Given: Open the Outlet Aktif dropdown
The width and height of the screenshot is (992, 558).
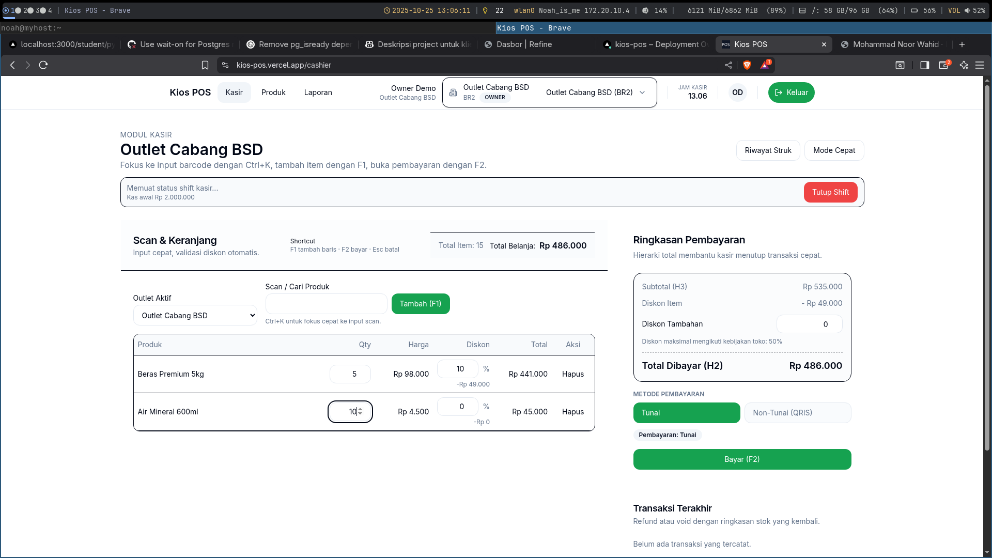Looking at the screenshot, I should click(195, 316).
